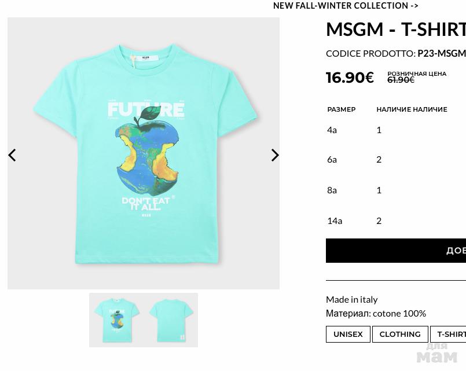466x371 pixels.
Task: Pick size 8a
Action: point(332,190)
